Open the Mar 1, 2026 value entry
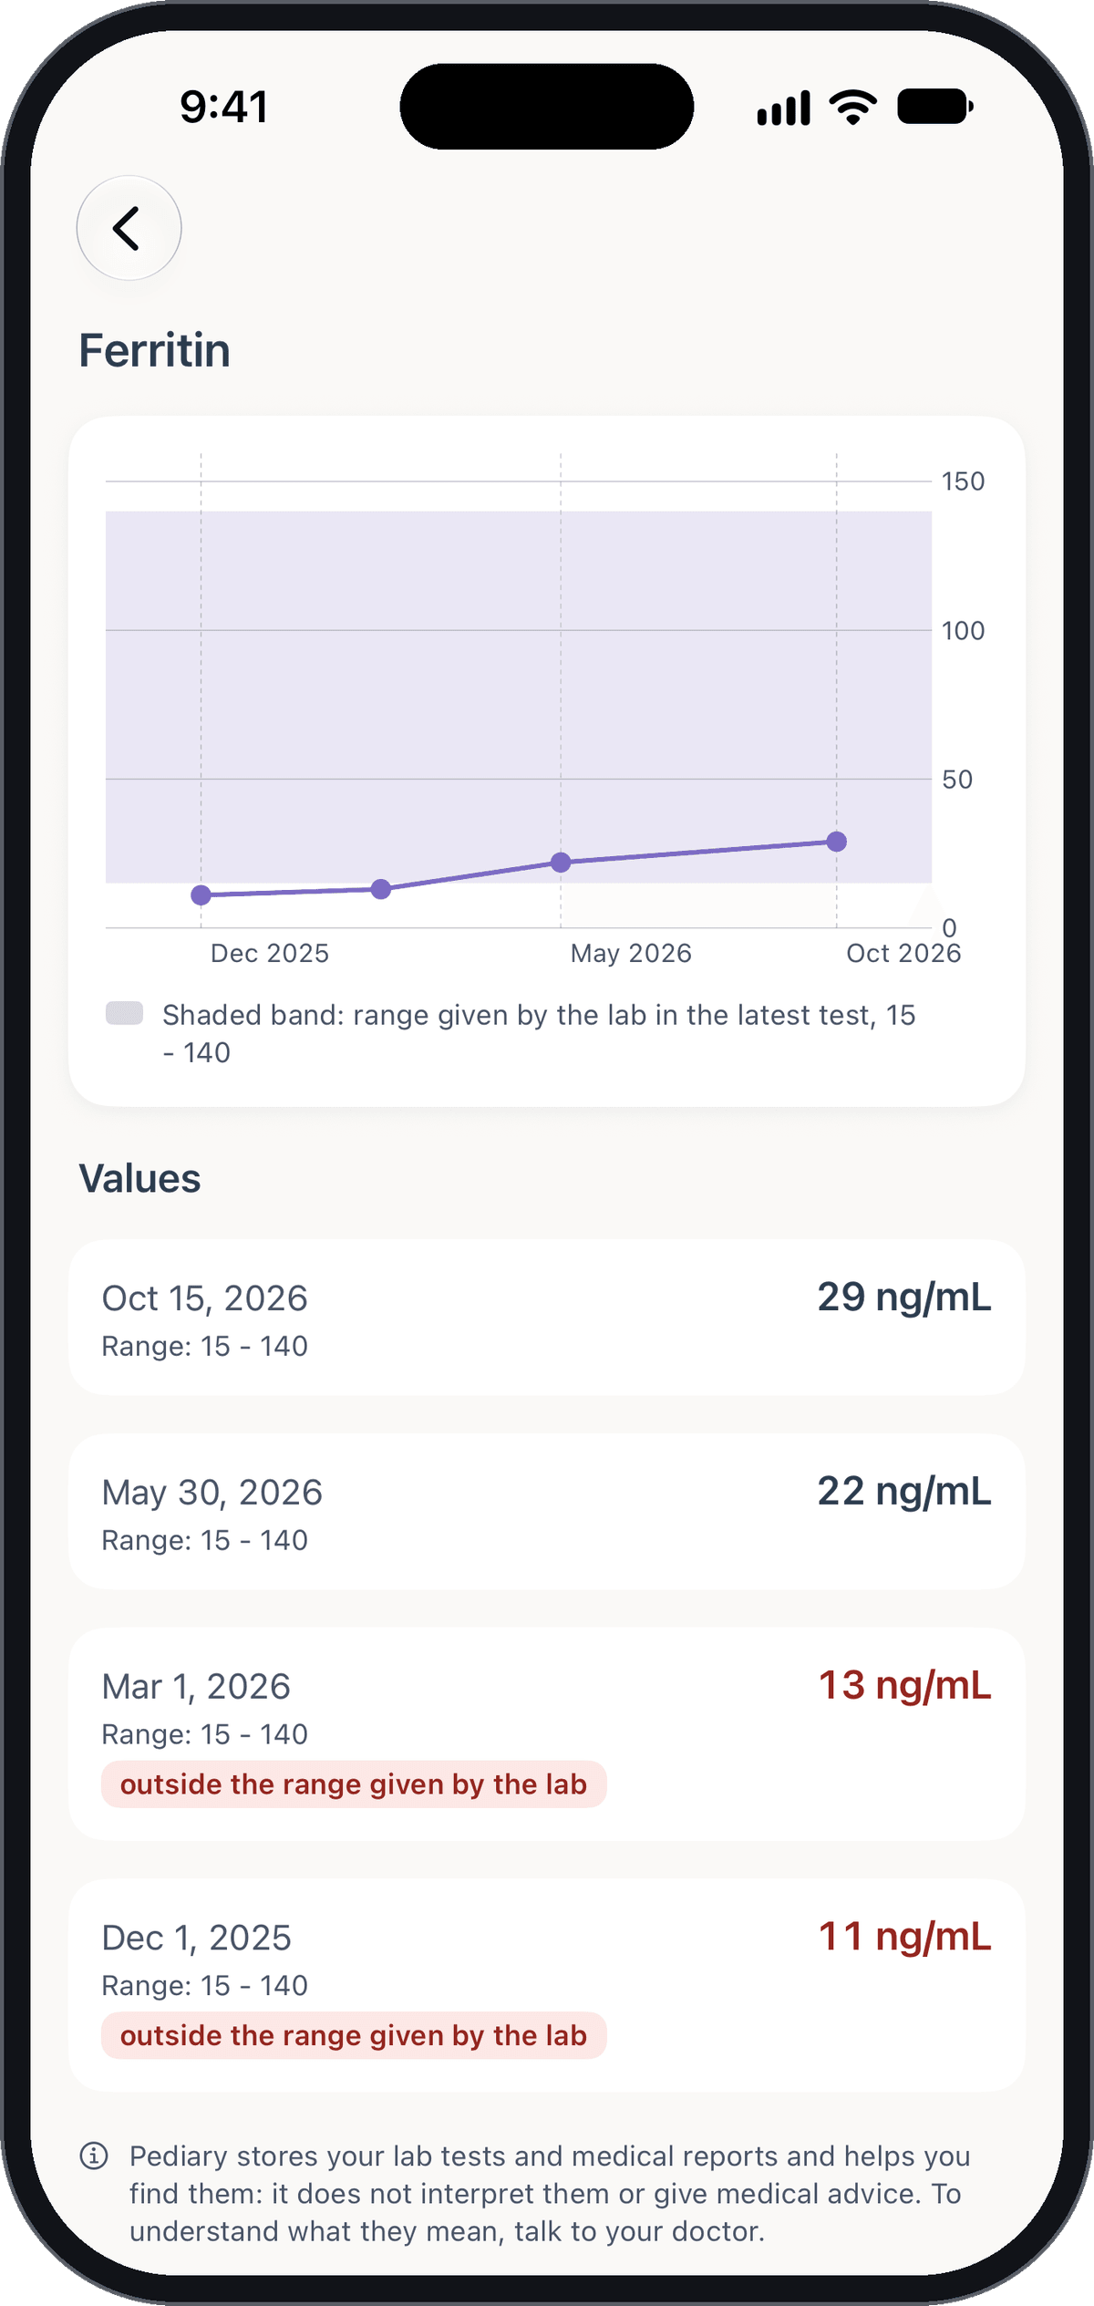This screenshot has width=1094, height=2306. pyautogui.click(x=547, y=1734)
